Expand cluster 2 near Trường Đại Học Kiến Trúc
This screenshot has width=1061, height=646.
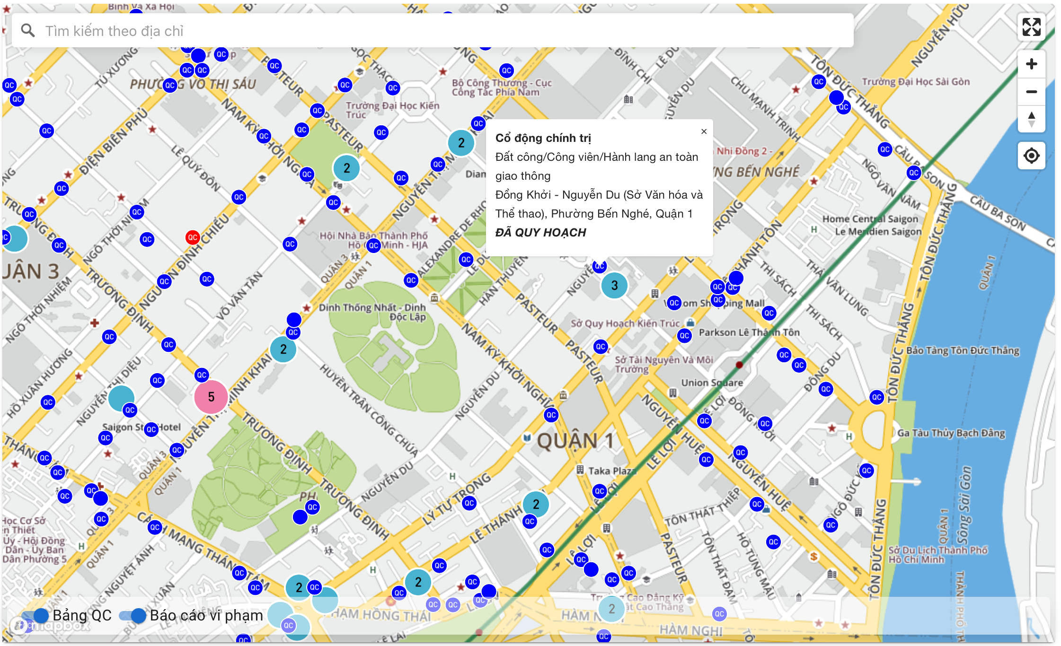tap(346, 168)
